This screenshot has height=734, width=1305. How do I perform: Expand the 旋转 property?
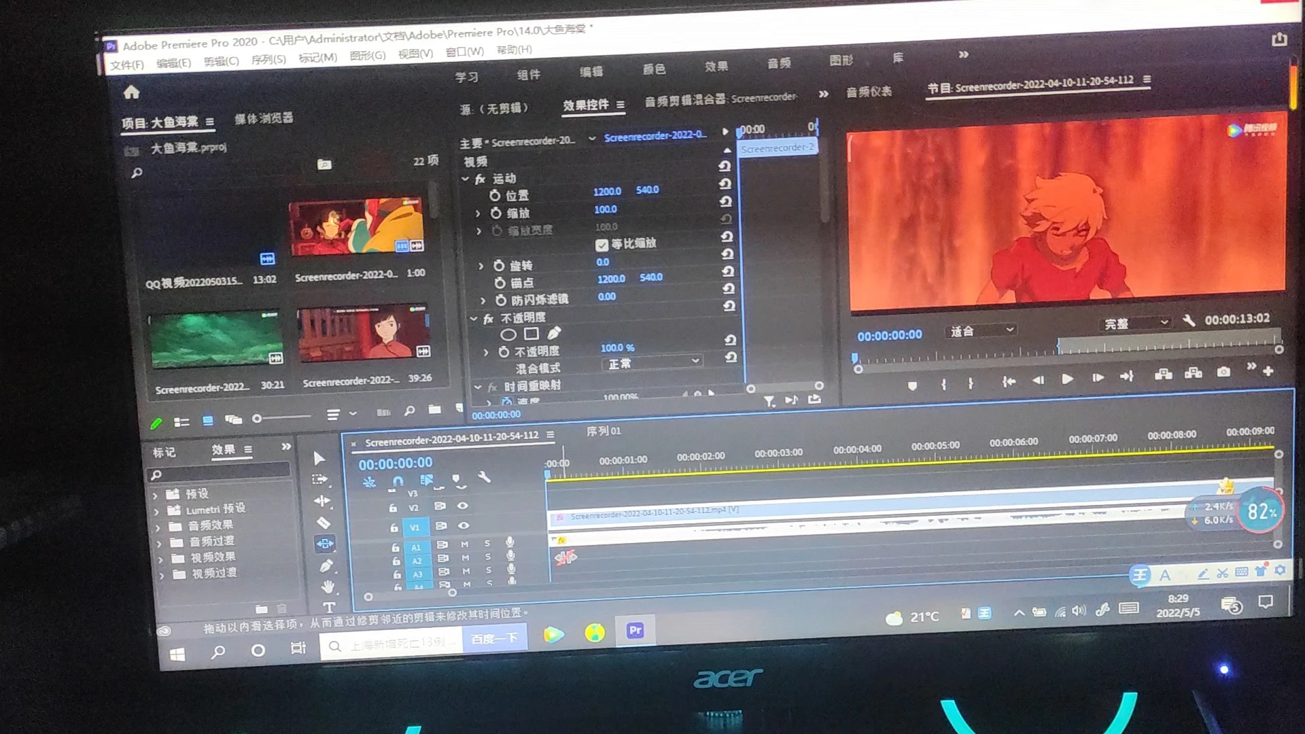pos(481,266)
